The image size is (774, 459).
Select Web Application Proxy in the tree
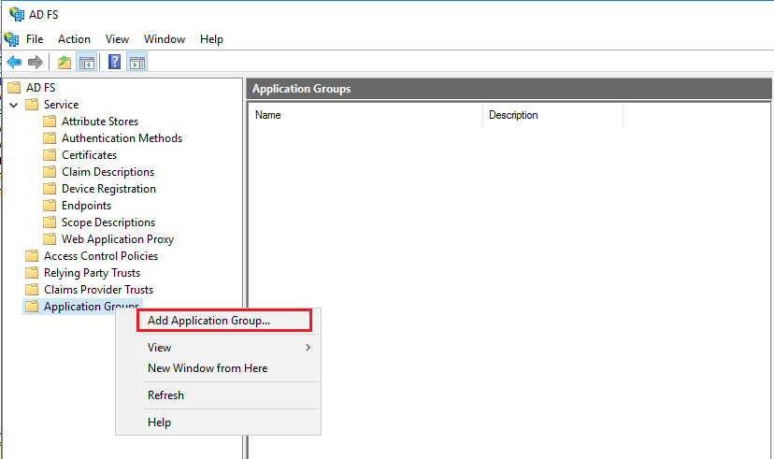point(118,239)
